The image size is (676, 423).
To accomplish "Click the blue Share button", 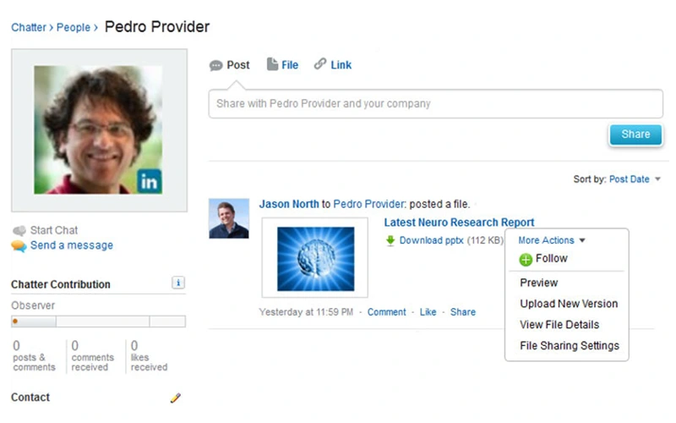I will pos(635,135).
